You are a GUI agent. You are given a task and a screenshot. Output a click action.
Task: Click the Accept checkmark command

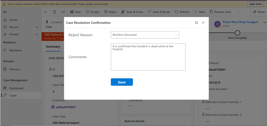point(92,12)
